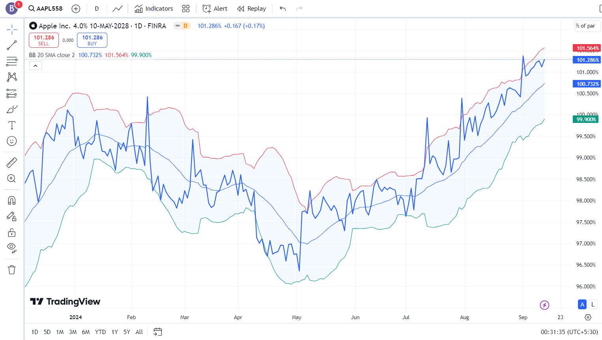Add a symbol to compare
This screenshot has width=602, height=340.
(76, 9)
